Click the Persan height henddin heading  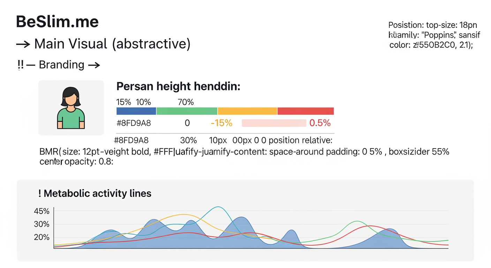(178, 86)
